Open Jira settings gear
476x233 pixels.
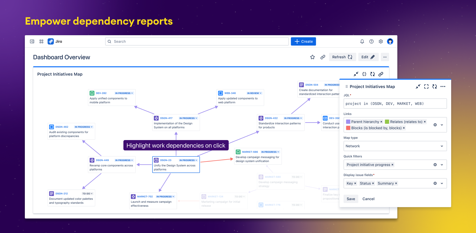click(381, 41)
